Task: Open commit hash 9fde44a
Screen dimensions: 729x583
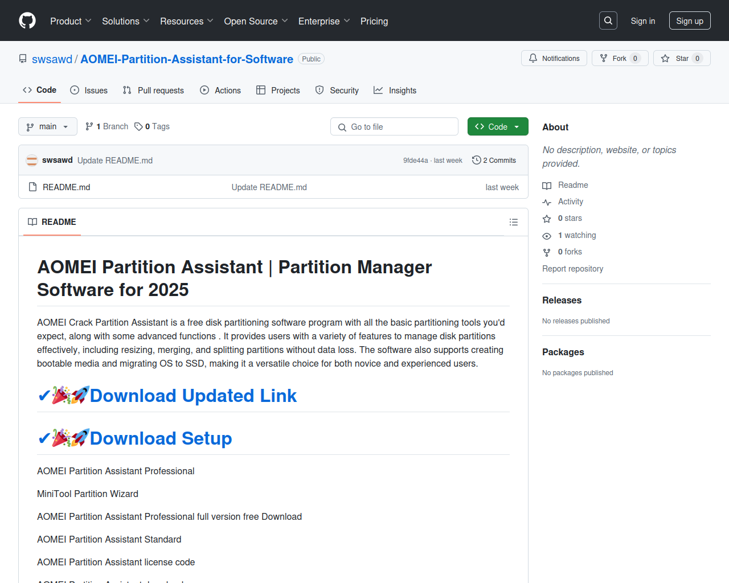Action: (x=416, y=161)
